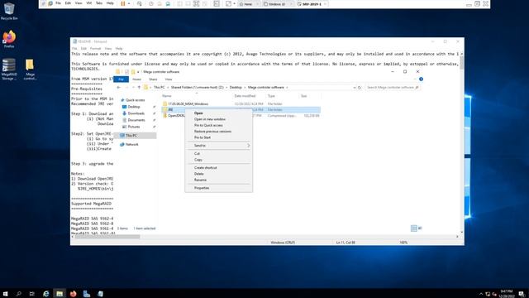Viewport: 529px width, 298px height.
Task: Open the VMware Edit menu
Action: tap(68, 3)
